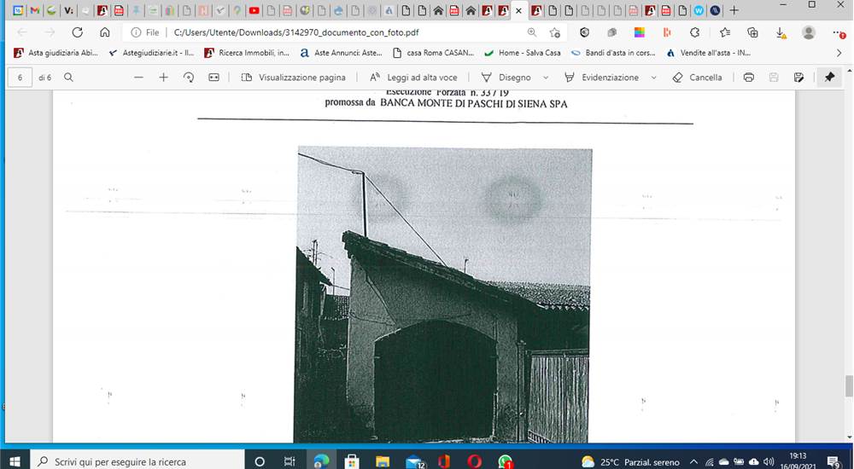Image resolution: width=854 pixels, height=469 pixels.
Task: Open Aste Annunci bookmark
Action: (x=342, y=53)
